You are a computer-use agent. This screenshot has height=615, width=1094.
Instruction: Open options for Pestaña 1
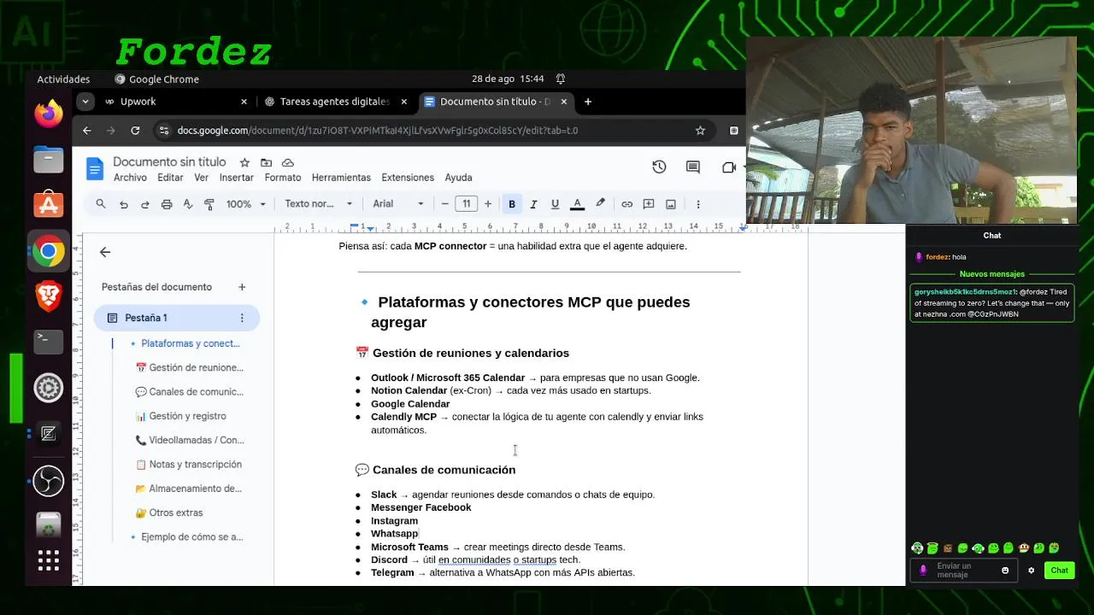[x=242, y=318]
